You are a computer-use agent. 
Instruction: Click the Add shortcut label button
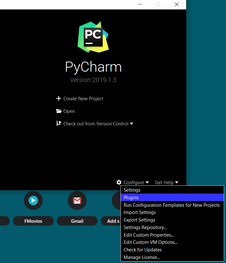(111, 221)
